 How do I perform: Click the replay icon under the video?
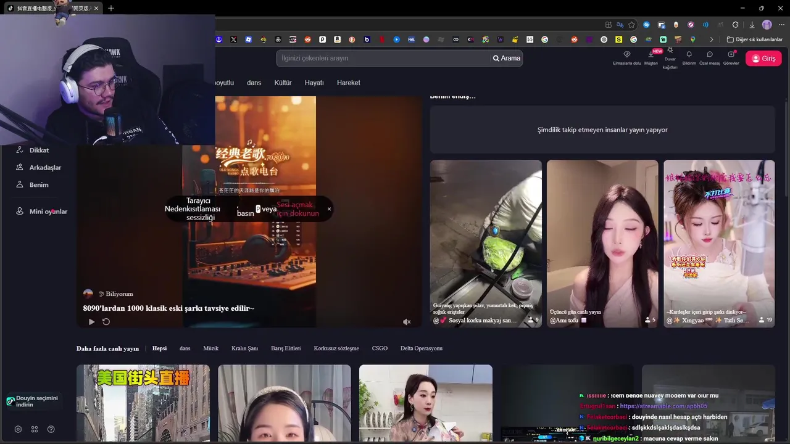click(x=106, y=321)
